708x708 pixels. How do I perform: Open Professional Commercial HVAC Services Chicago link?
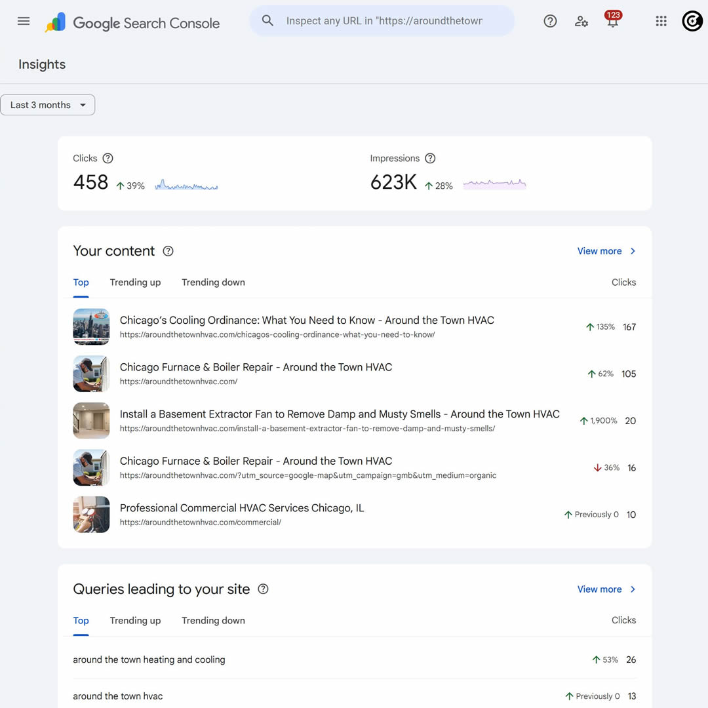(241, 508)
